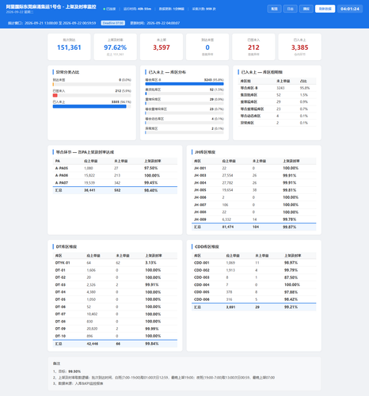Click the 36,441 total in the PA table
This screenshot has width=369, height=396.
click(x=89, y=190)
